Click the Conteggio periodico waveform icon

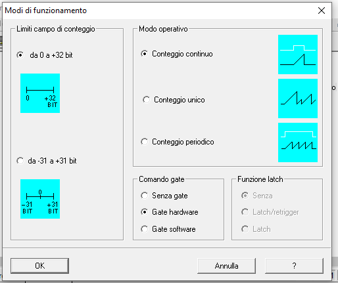[x=298, y=142]
